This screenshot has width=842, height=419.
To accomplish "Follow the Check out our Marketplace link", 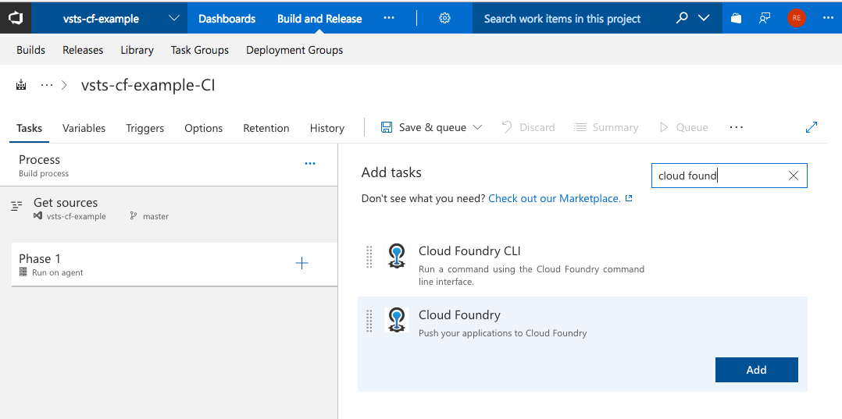I will pyautogui.click(x=555, y=198).
